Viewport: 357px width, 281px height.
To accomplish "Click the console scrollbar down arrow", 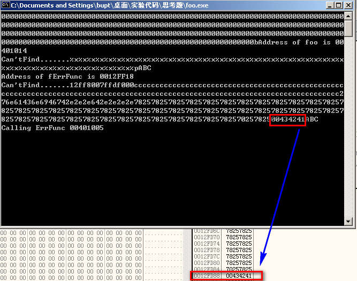I will pyautogui.click(x=348, y=221).
